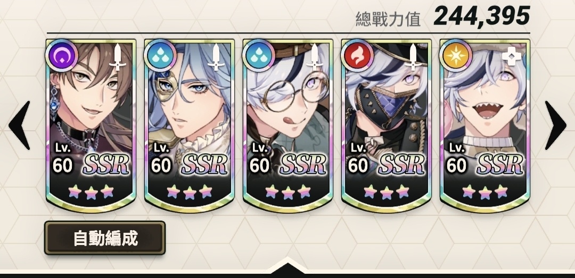The image size is (575, 278).
Task: Select the brown-haired character card
Action: (x=91, y=125)
